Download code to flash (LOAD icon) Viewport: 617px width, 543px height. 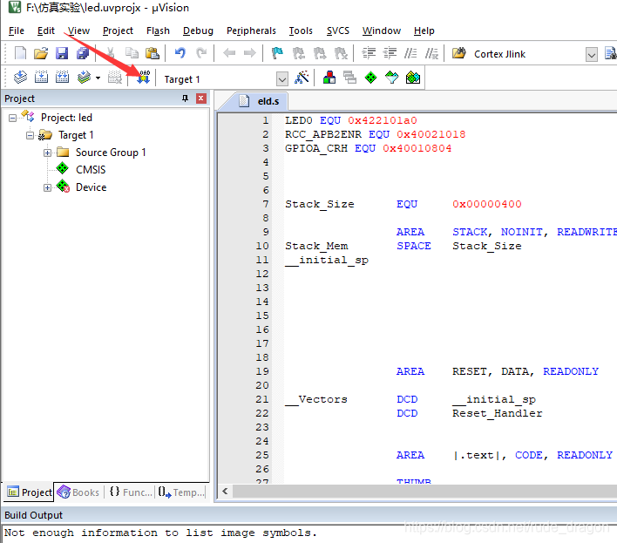coord(144,78)
